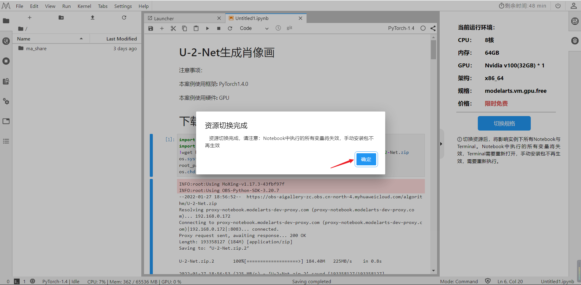
Task: Open the layers icon in right sidebar
Action: click(575, 40)
